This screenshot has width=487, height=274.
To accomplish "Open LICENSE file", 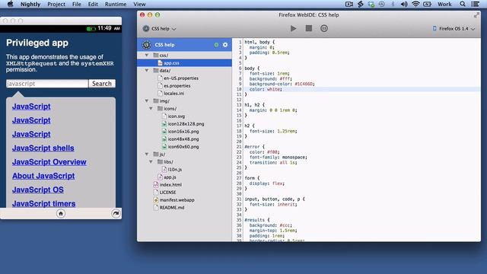I will coord(167,193).
